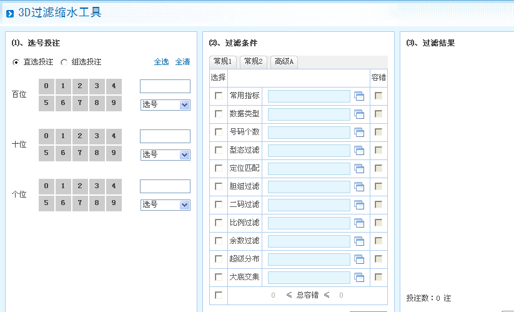
Task: Switch to the 常规1 tab
Action: [222, 62]
